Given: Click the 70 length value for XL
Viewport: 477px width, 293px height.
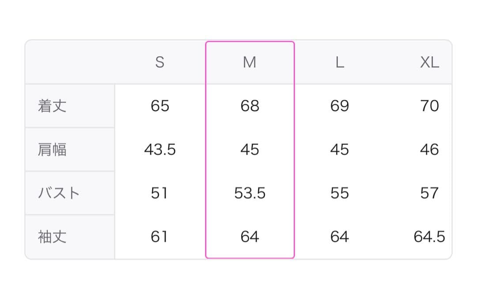Looking at the screenshot, I should (429, 106).
